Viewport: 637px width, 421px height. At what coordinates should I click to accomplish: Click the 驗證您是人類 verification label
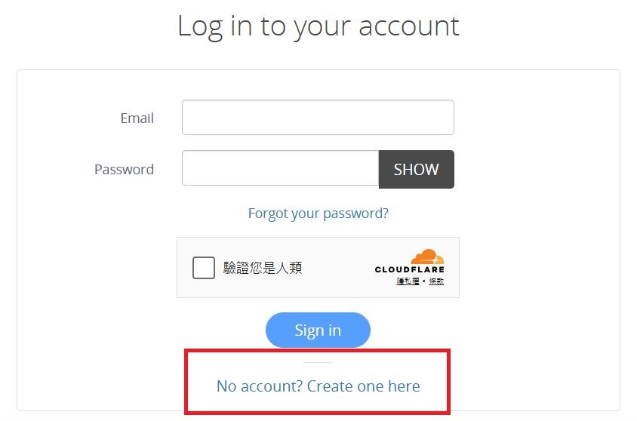[263, 268]
